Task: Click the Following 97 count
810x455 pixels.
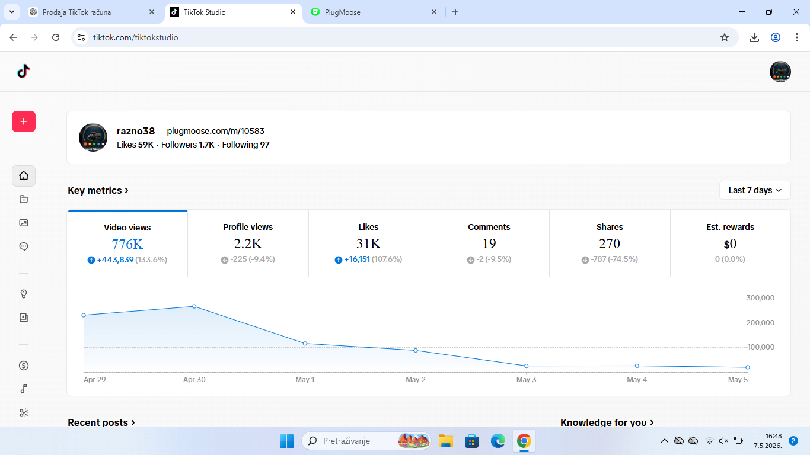Action: coord(246,145)
